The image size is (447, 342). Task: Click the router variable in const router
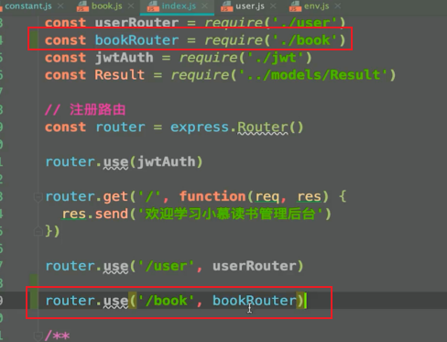pos(120,127)
